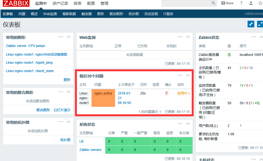Click the 聚合图形 link in favourite screens
This screenshot has height=161, width=263.
click(x=43, y=110)
